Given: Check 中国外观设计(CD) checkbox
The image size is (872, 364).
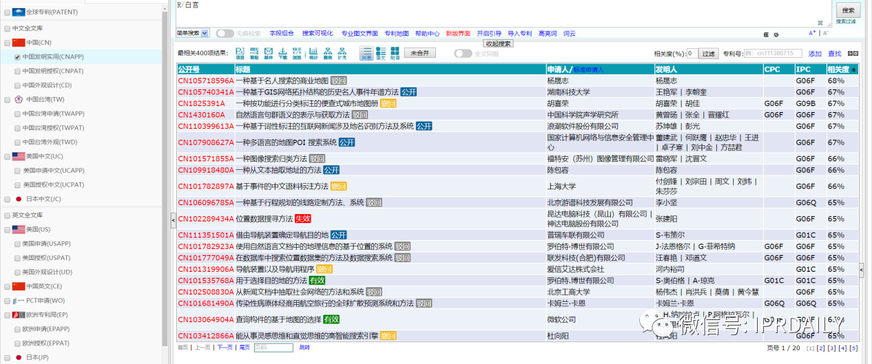Looking at the screenshot, I should [17, 85].
